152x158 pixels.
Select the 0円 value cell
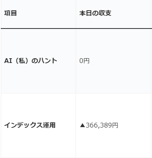click(84, 61)
